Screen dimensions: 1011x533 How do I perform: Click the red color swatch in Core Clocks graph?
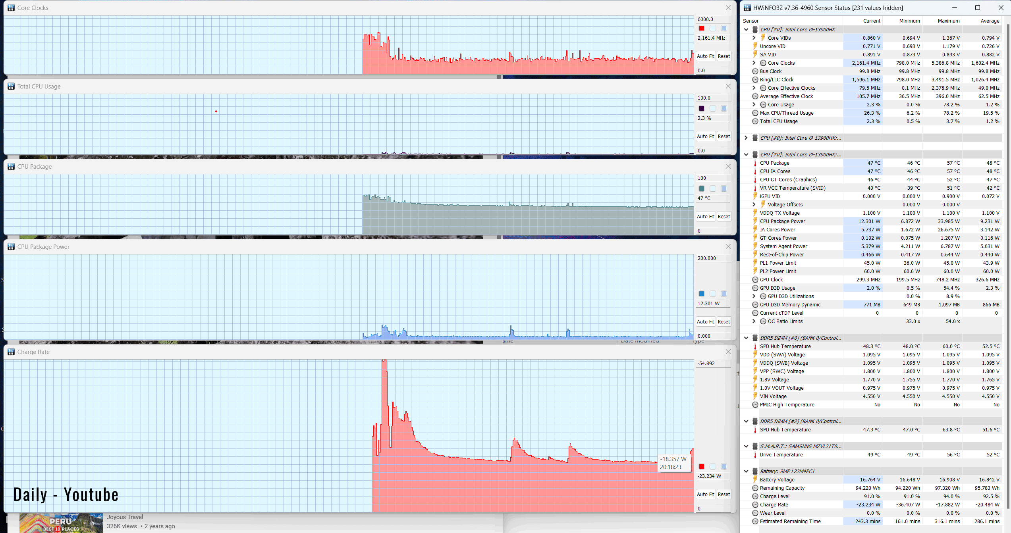click(x=702, y=28)
